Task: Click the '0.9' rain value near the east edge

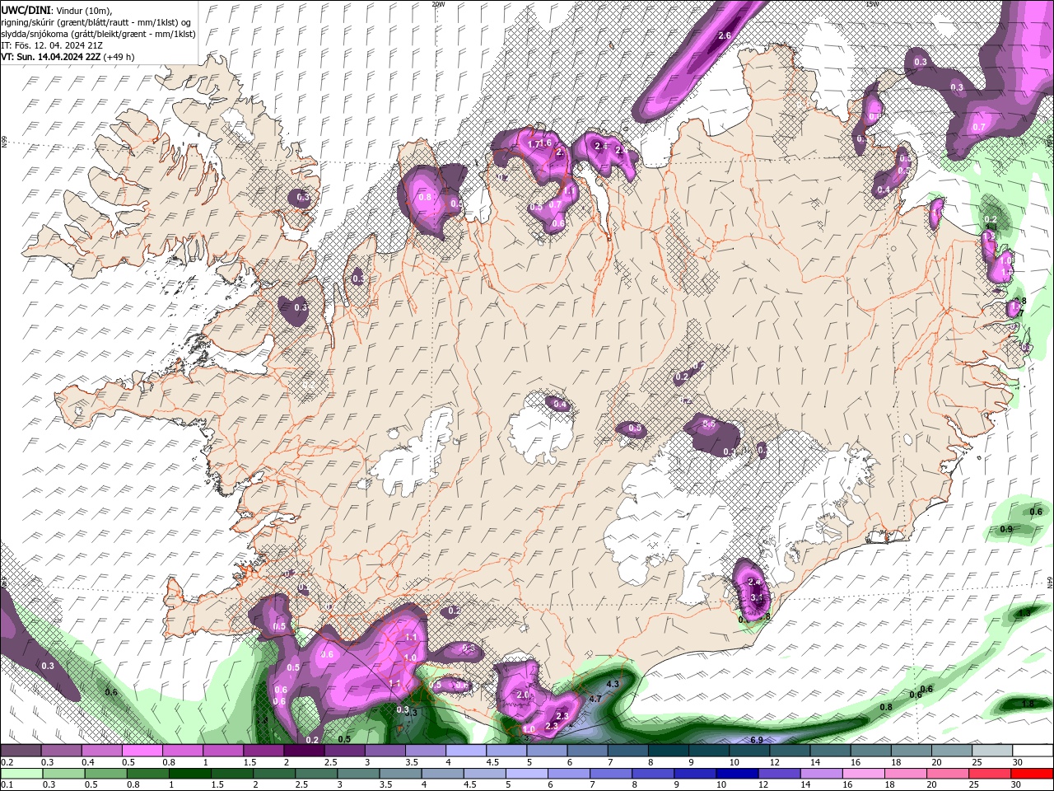Action: pyautogui.click(x=1006, y=529)
